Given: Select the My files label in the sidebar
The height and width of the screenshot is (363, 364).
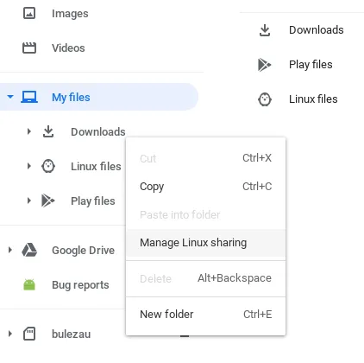Looking at the screenshot, I should click(x=71, y=98).
